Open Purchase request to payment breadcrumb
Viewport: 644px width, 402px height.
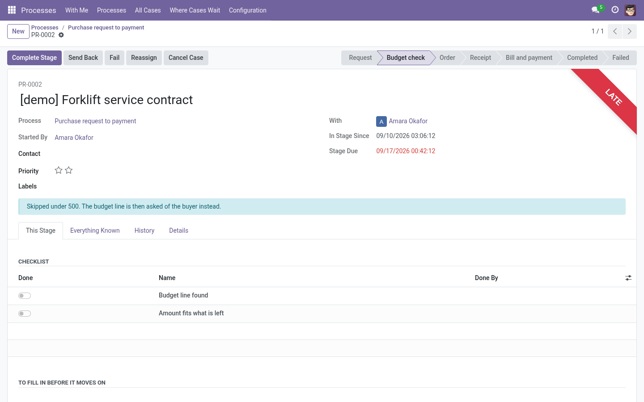pos(106,27)
